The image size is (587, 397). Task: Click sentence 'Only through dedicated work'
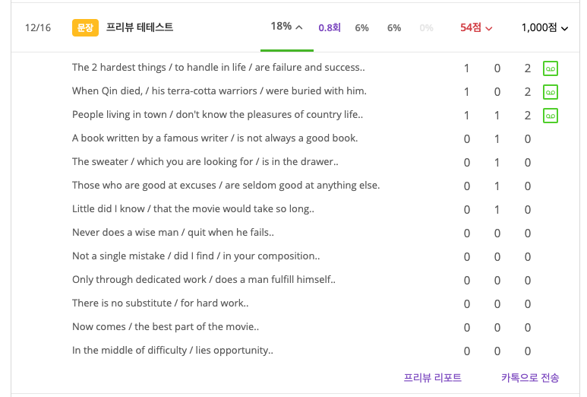pyautogui.click(x=204, y=280)
